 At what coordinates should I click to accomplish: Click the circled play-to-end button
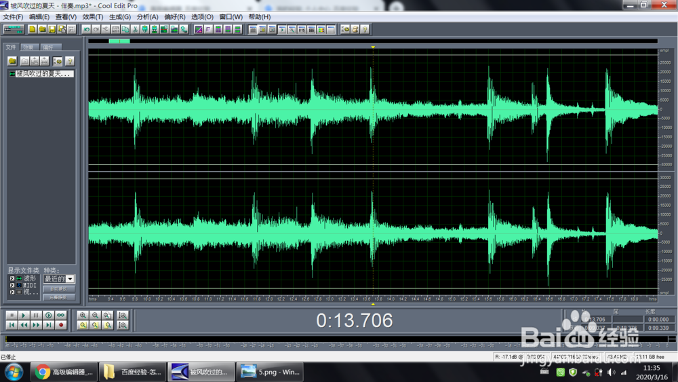48,316
